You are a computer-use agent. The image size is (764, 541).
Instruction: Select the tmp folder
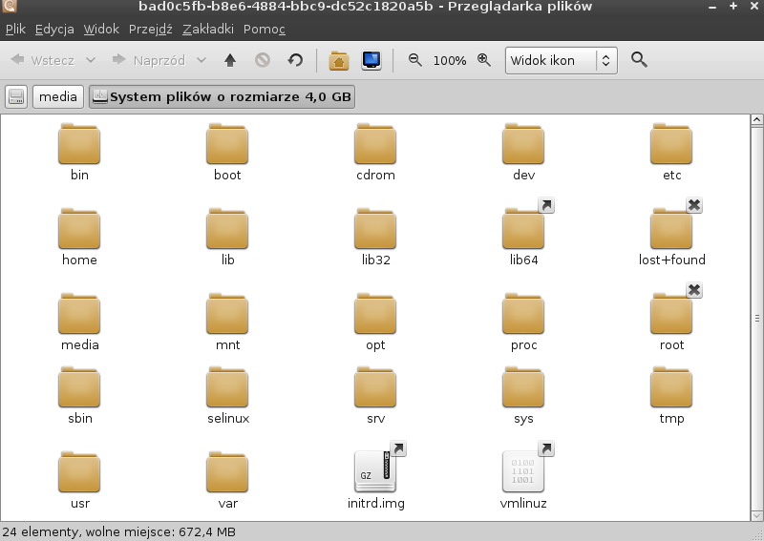tap(671, 395)
